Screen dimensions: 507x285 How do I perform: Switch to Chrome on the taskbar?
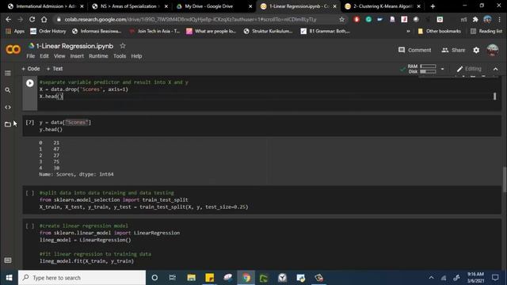(246, 278)
